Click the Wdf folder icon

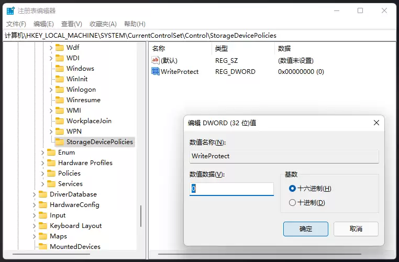coord(60,48)
